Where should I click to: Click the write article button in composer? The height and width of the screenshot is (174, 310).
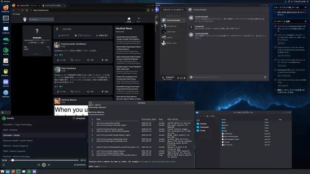(102, 35)
